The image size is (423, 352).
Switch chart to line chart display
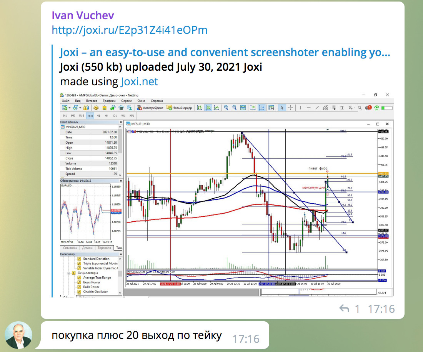pyautogui.click(x=216, y=108)
